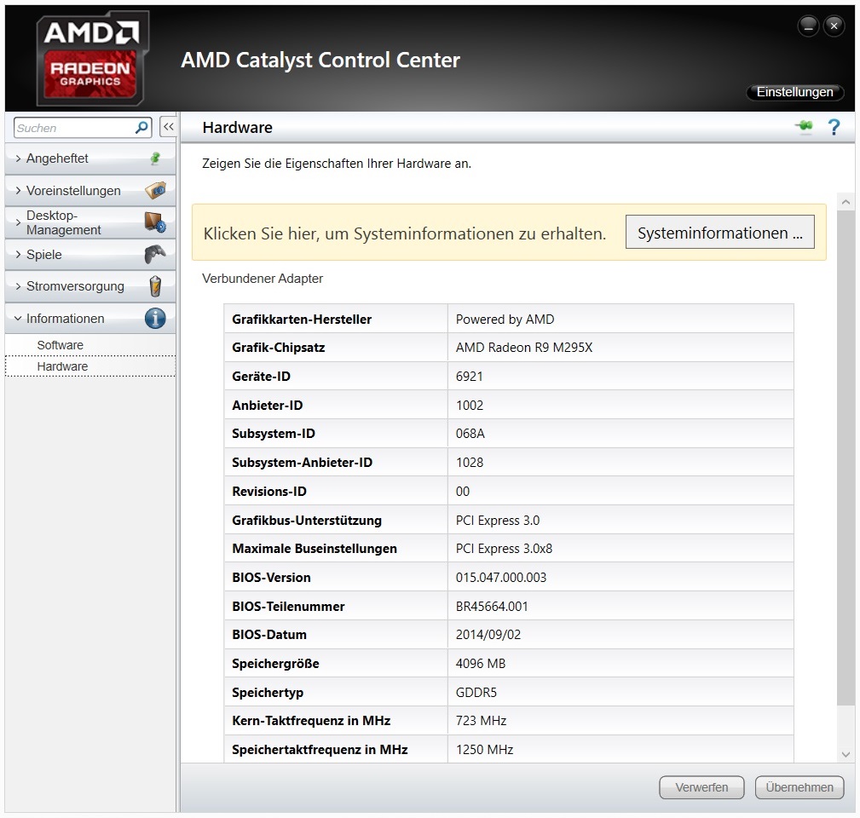Click the vertical scrollbar thumb
Viewport: 860px width, 818px height.
point(846,458)
